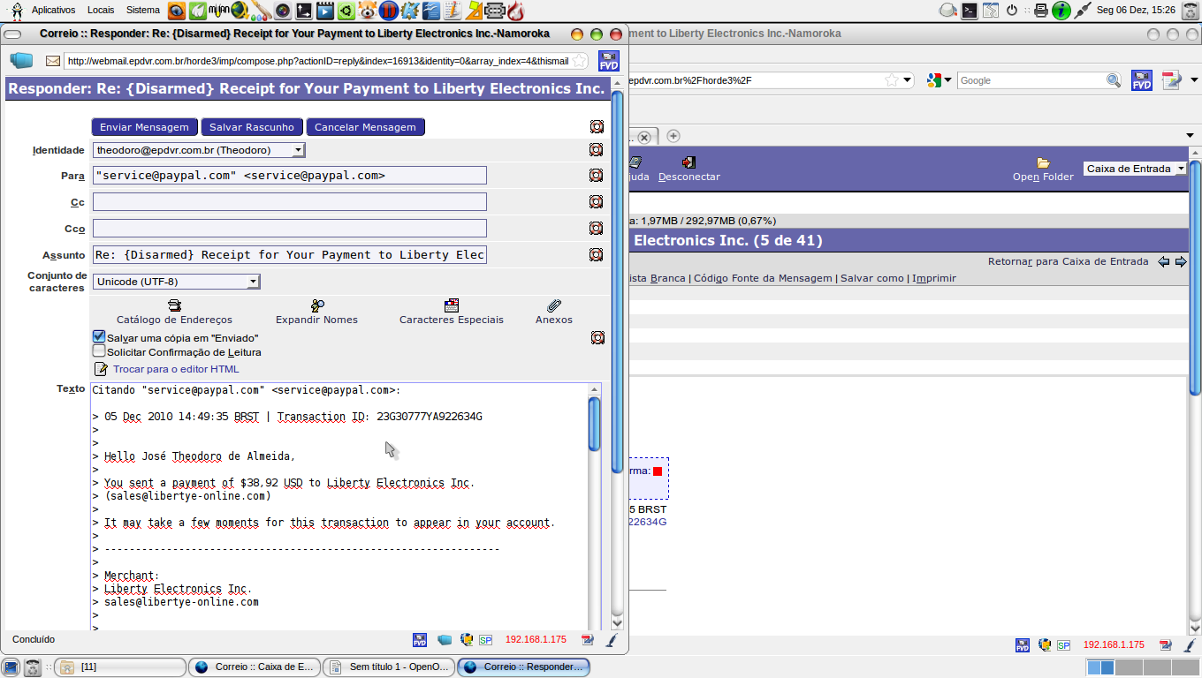Click FVD icon right of Google search box
The image size is (1202, 678).
[x=1142, y=80]
